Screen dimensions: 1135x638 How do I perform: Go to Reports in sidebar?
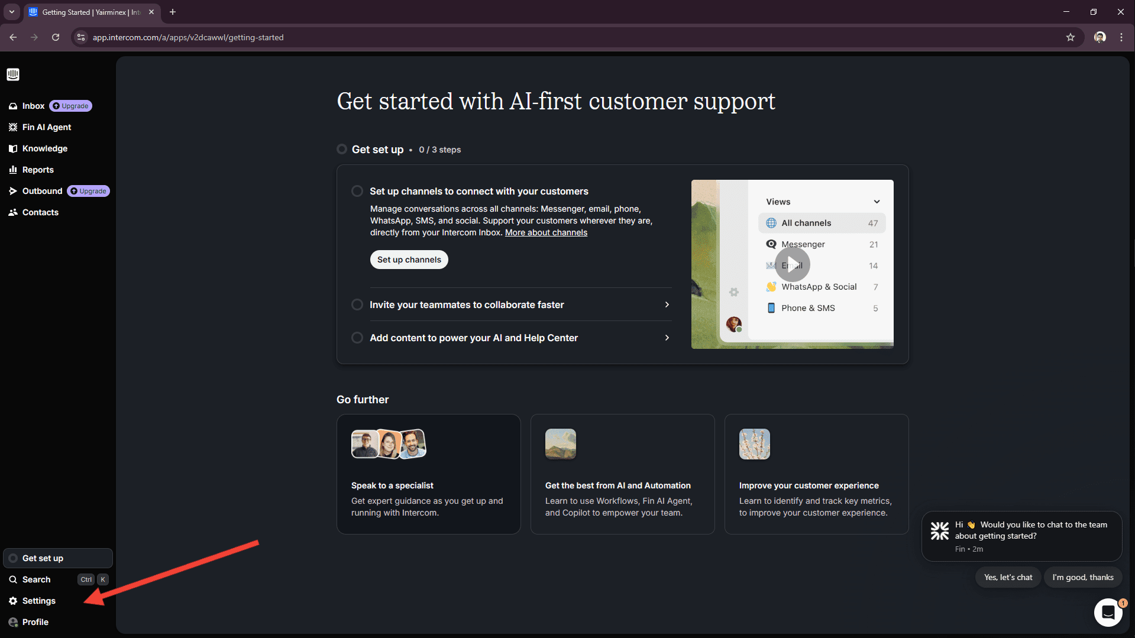(38, 170)
